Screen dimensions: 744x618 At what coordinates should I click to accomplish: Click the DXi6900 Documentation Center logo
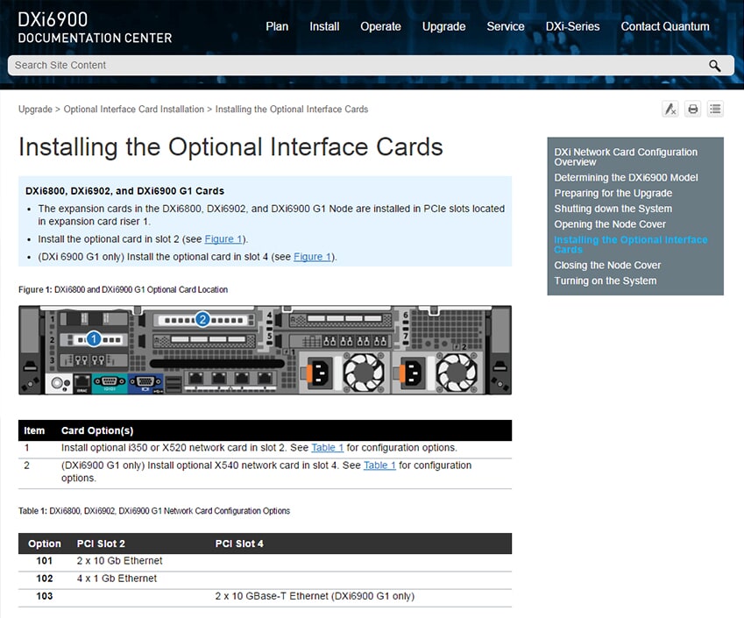click(95, 27)
